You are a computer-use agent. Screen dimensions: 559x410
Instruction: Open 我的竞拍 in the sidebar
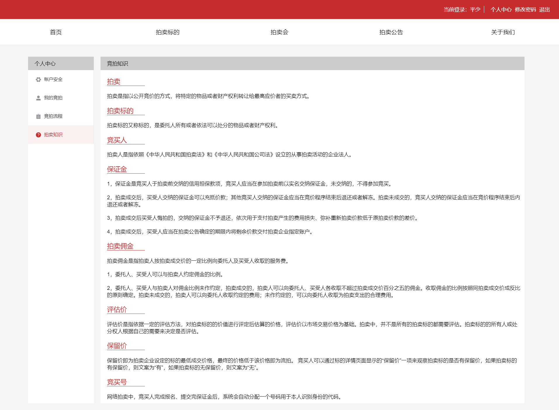pyautogui.click(x=61, y=98)
